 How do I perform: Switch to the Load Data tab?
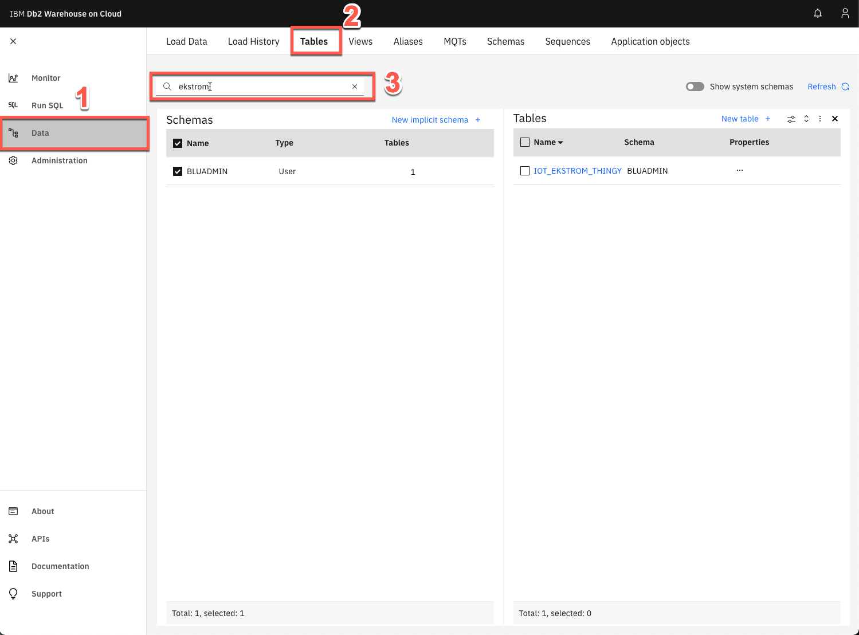[187, 41]
